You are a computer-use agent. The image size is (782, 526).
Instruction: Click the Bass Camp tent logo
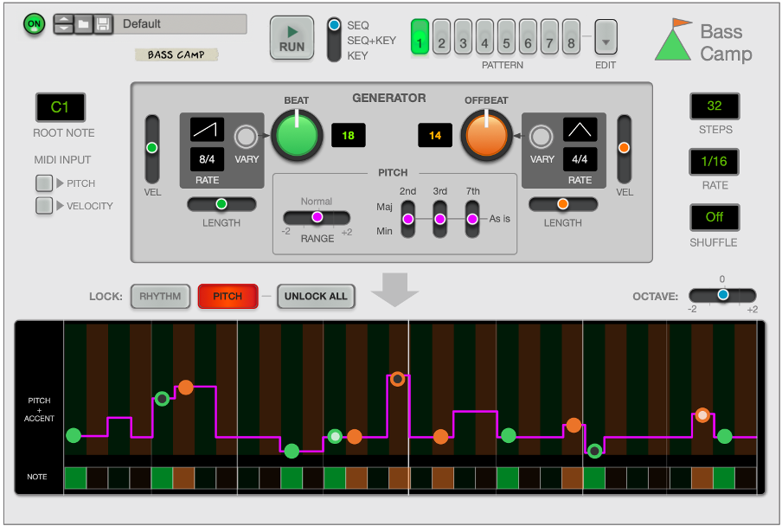673,40
